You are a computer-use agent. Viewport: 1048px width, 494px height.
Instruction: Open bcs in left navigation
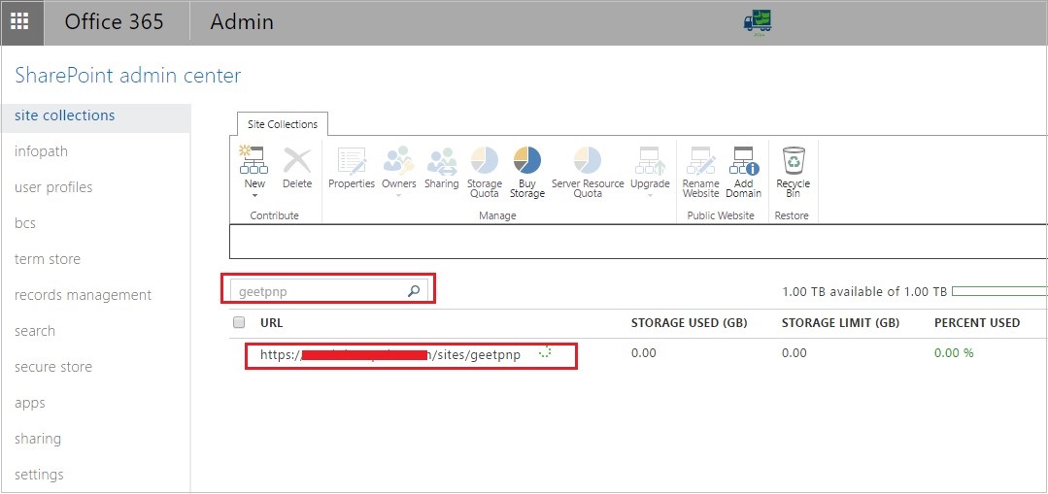(24, 223)
